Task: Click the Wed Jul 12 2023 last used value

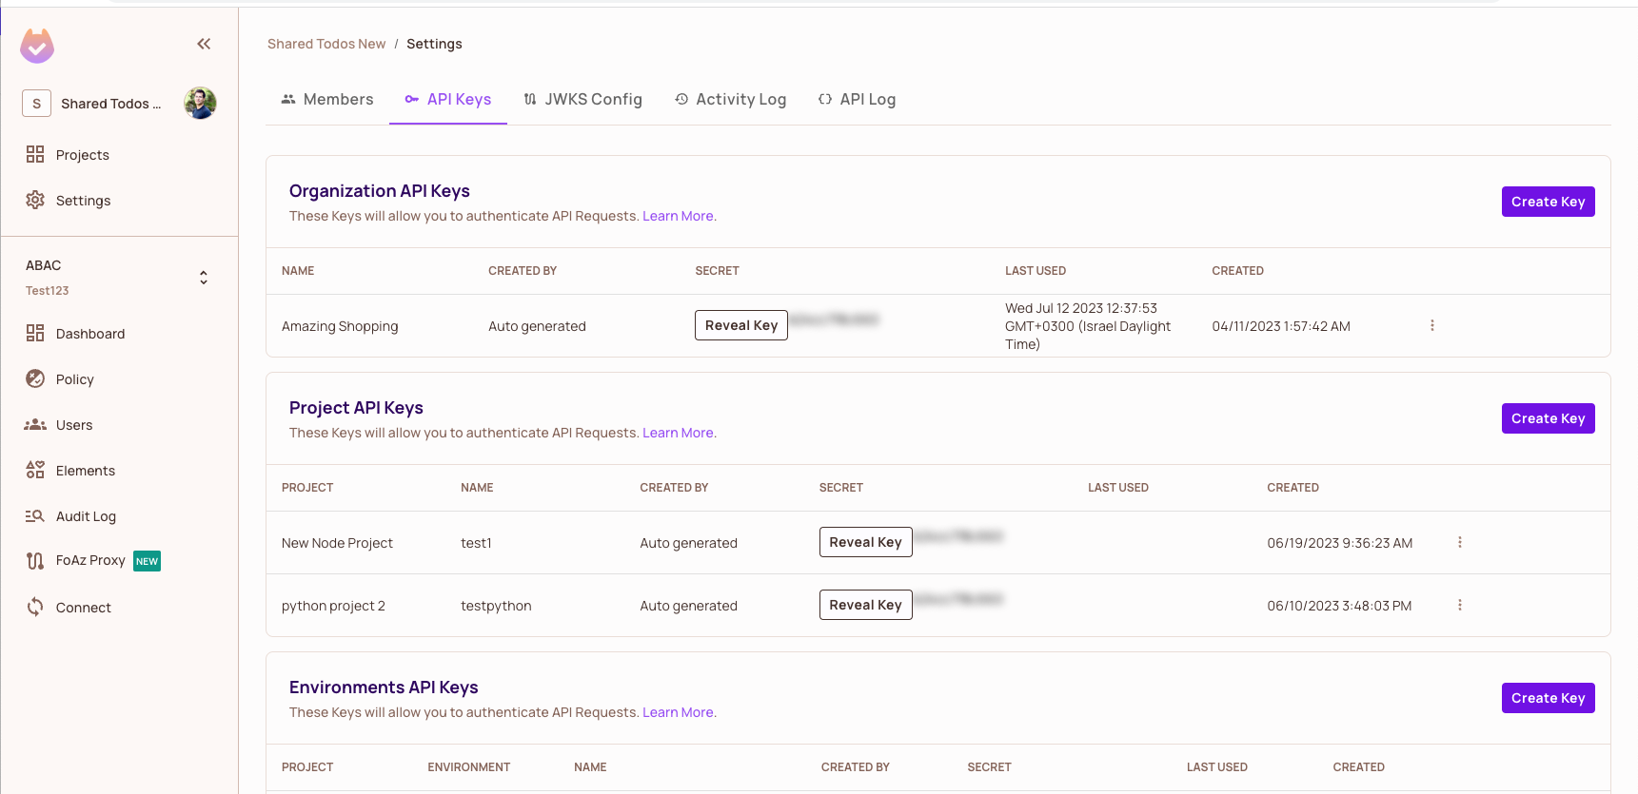Action: click(1088, 326)
